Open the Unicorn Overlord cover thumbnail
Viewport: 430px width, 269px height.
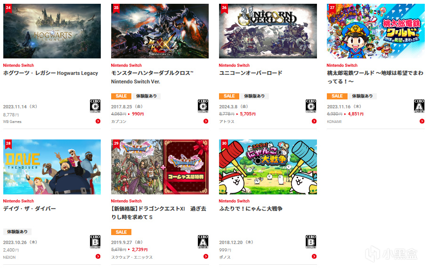pos(268,31)
